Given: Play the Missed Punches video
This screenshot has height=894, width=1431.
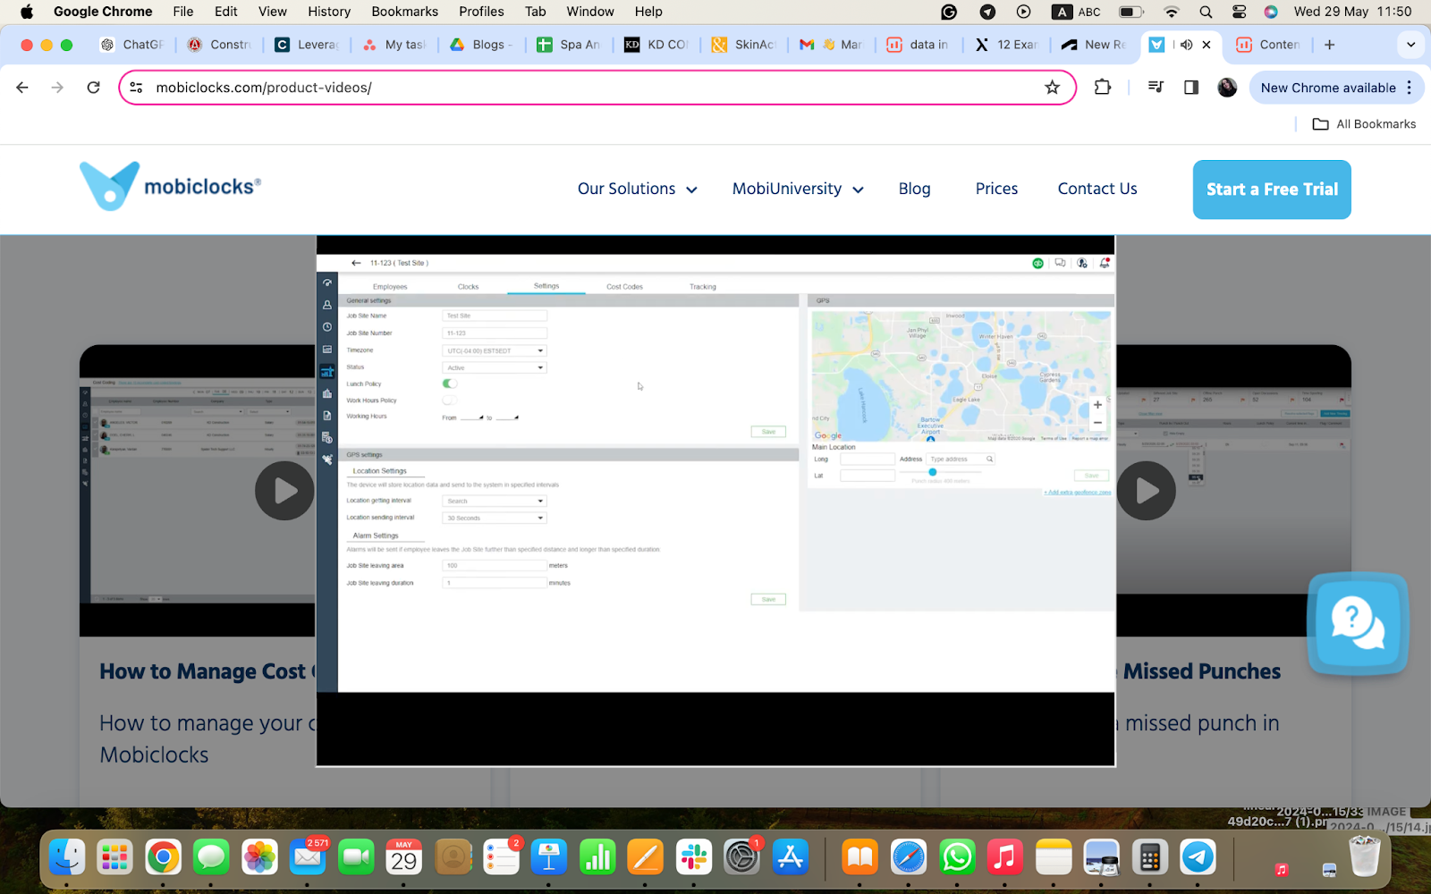Looking at the screenshot, I should pyautogui.click(x=1146, y=490).
